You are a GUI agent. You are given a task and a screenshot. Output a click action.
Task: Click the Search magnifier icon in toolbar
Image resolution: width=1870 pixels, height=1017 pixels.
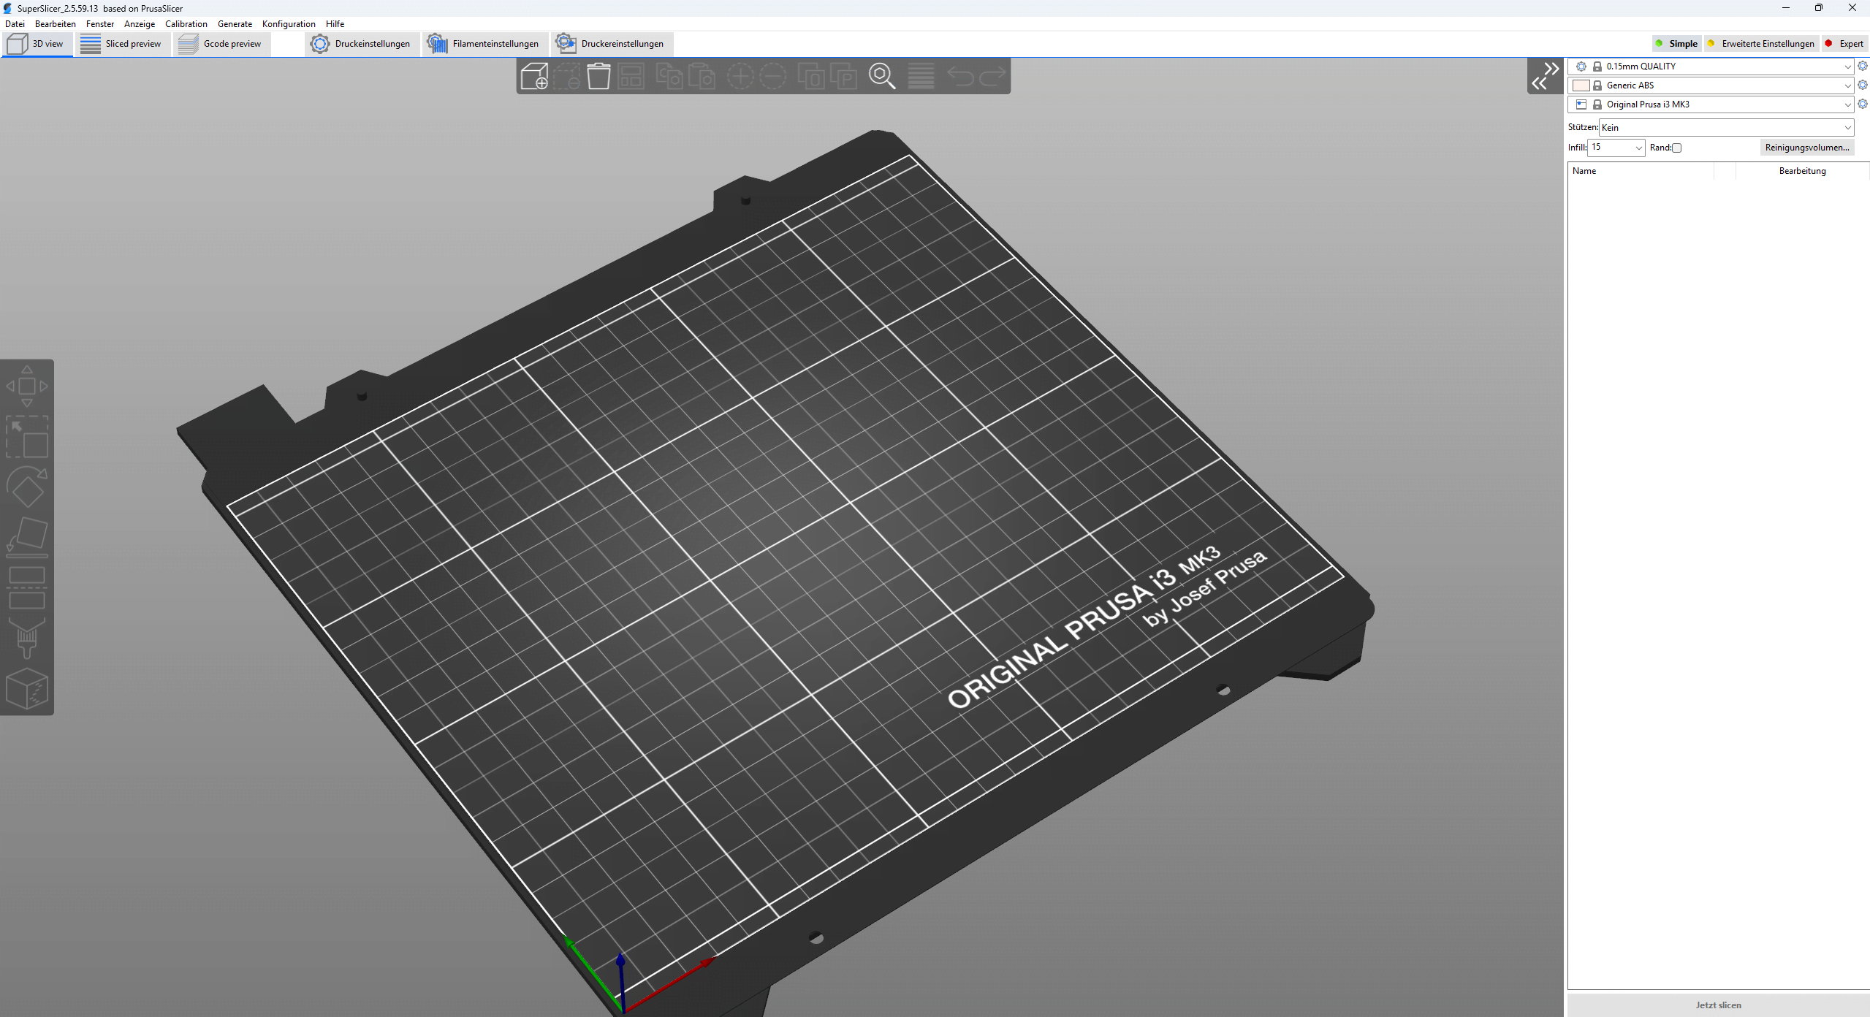pyautogui.click(x=881, y=76)
